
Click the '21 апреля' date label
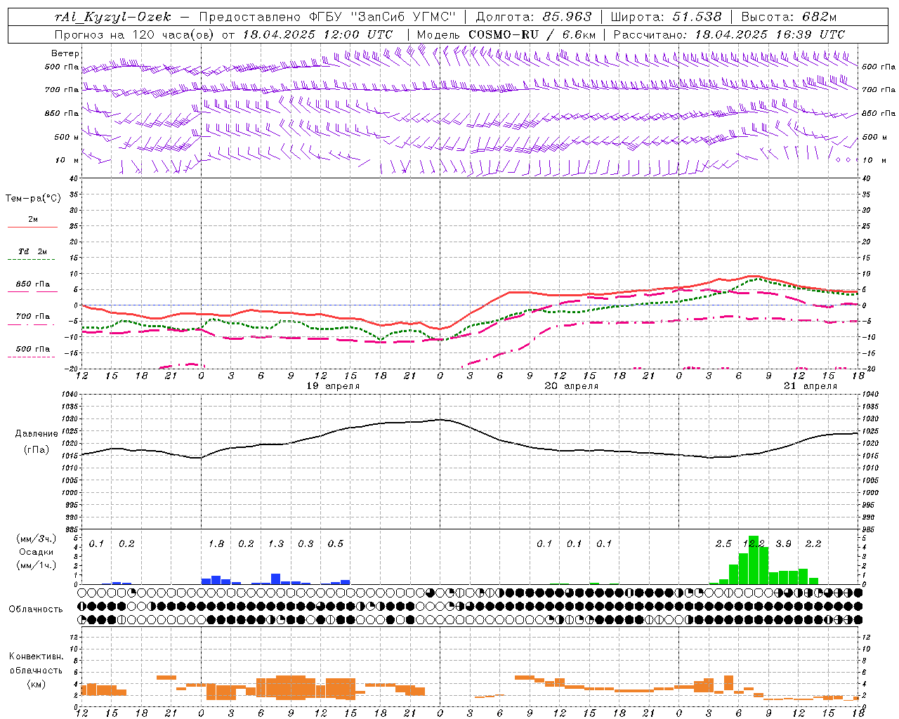pos(811,386)
